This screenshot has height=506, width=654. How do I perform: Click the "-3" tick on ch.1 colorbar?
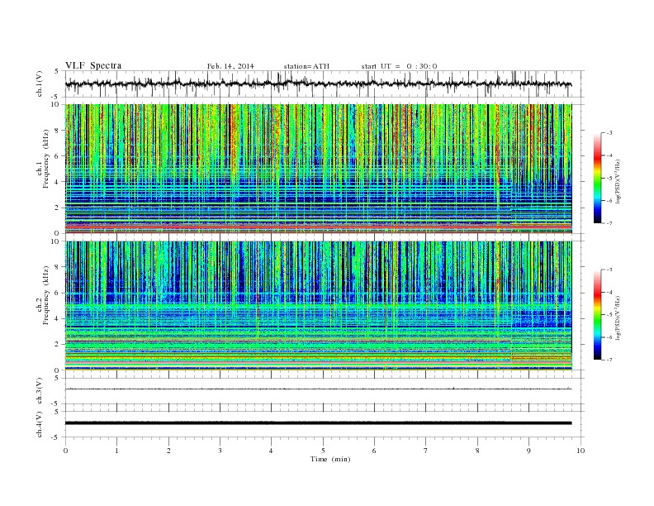tap(609, 133)
